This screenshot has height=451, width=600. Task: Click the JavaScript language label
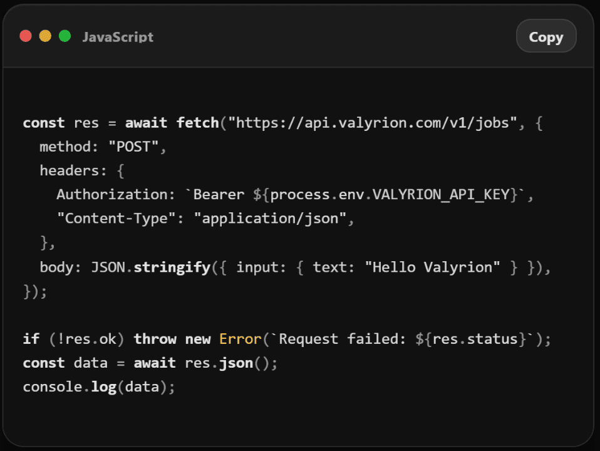[x=118, y=37]
